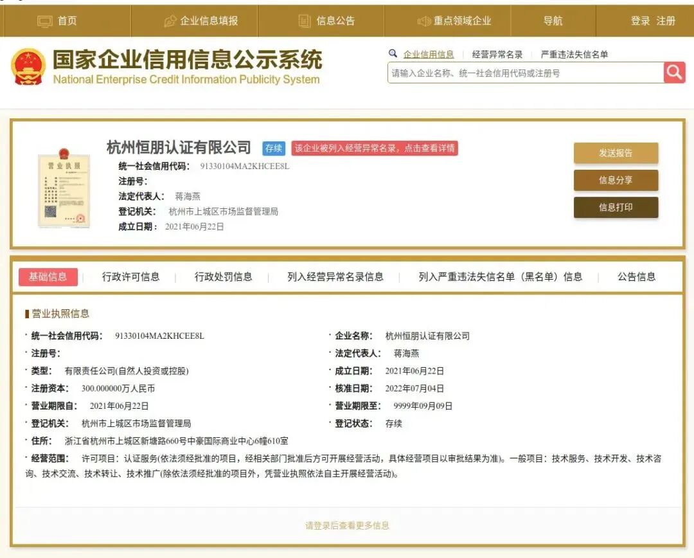Click the small search icon beside 企业信息公示
694x558 pixels.
point(394,54)
